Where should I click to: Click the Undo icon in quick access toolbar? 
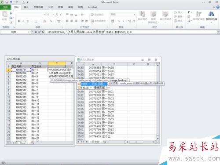point(11,2)
